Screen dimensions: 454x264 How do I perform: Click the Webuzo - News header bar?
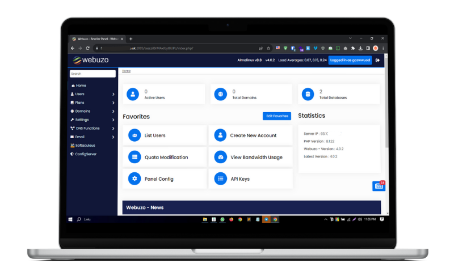[251, 207]
